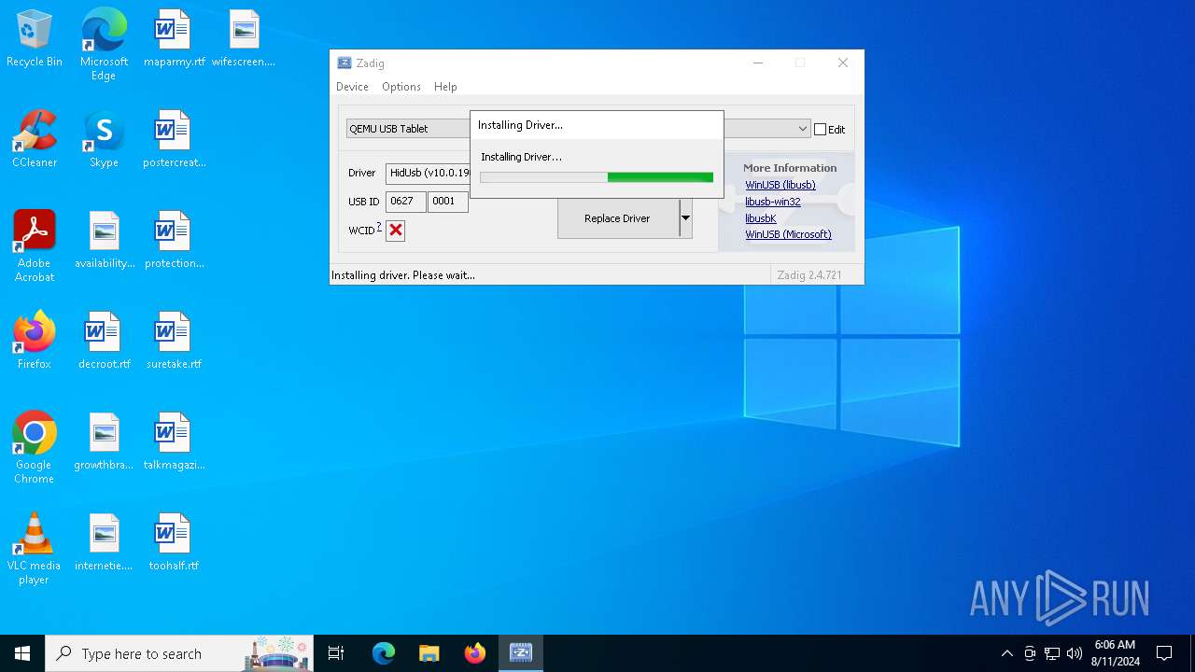This screenshot has width=1195, height=672.
Task: Click the Replace Driver button
Action: (618, 218)
